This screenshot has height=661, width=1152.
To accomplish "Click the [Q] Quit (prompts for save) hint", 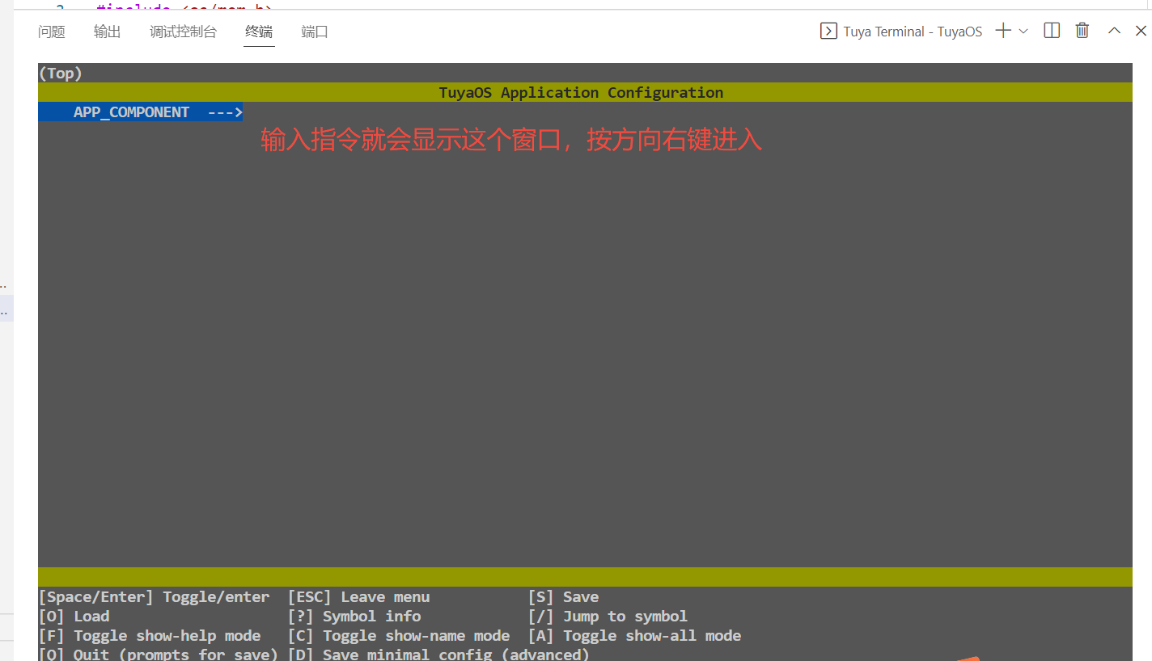I will point(158,653).
